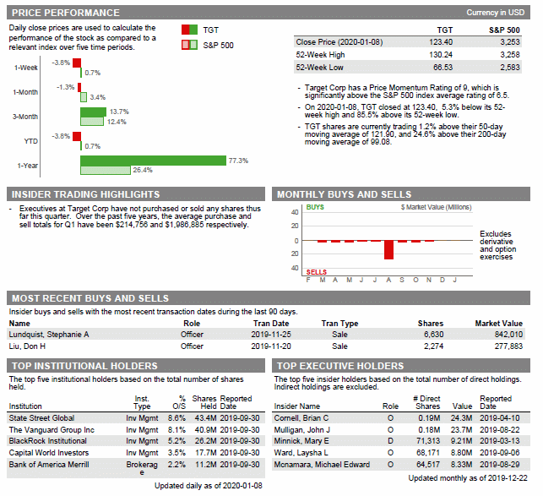The height and width of the screenshot is (496, 543).
Task: Click the 1-Month row label
Action: pos(25,92)
